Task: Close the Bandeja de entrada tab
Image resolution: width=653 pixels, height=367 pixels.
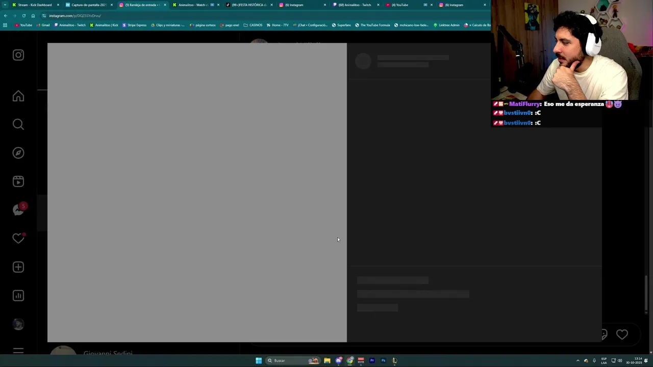Action: pyautogui.click(x=165, y=5)
